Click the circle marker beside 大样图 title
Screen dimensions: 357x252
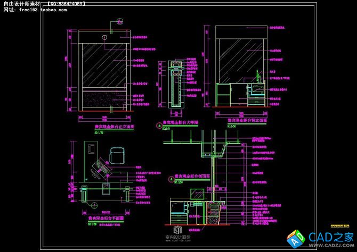point(158,125)
